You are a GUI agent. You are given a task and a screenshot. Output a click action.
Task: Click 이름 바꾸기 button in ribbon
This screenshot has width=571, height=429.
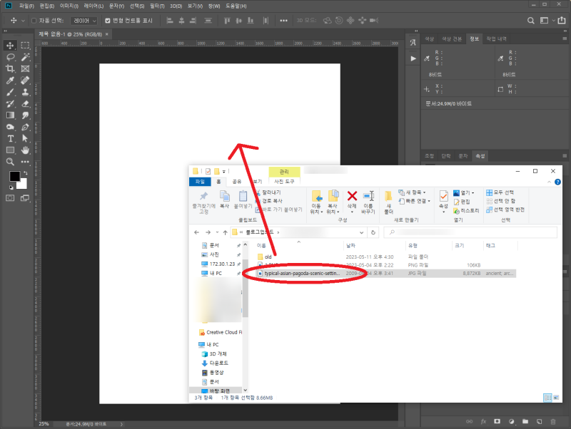368,202
